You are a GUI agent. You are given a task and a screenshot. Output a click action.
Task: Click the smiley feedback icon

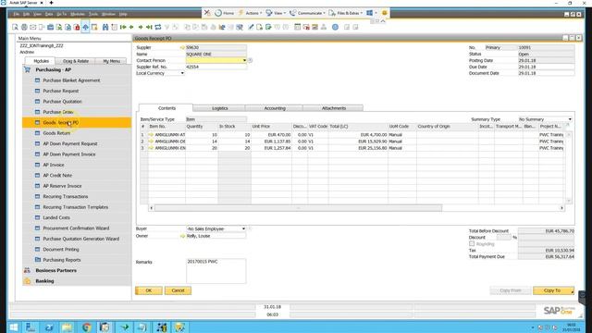coord(385,13)
